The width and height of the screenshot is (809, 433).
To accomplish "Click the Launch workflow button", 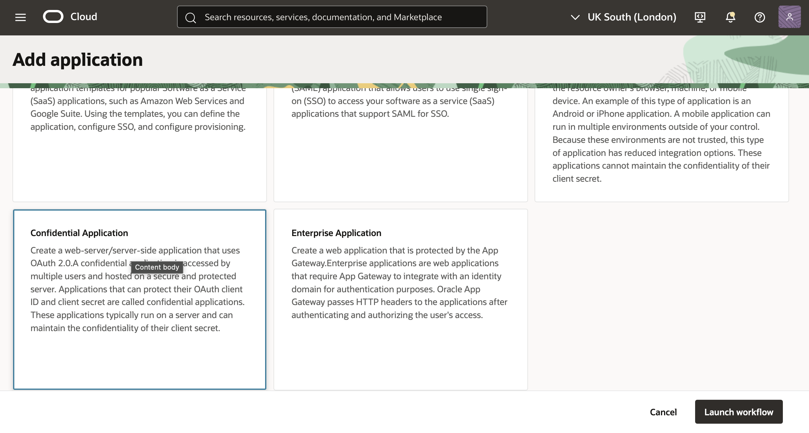I will point(739,412).
